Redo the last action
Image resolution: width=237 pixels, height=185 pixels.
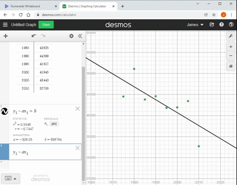tap(43, 36)
